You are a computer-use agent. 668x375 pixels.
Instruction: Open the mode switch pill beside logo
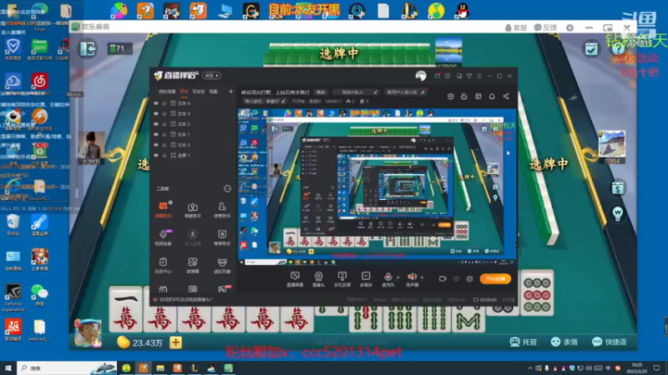tap(211, 76)
